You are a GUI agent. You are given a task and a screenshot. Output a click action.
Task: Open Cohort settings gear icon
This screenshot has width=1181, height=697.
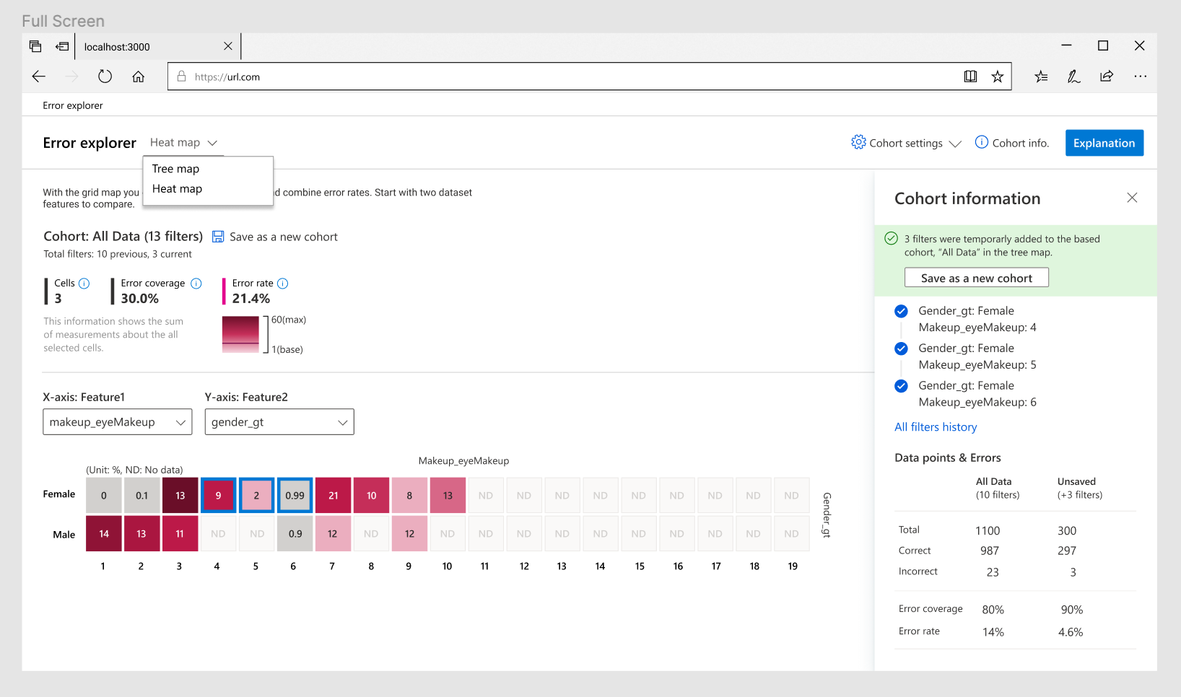tap(858, 142)
